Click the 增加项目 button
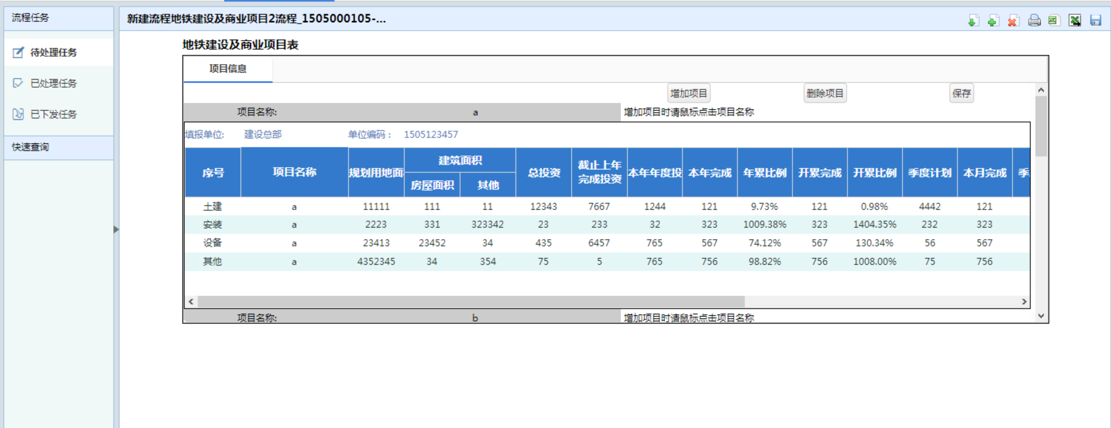This screenshot has width=1111, height=428. (x=688, y=93)
